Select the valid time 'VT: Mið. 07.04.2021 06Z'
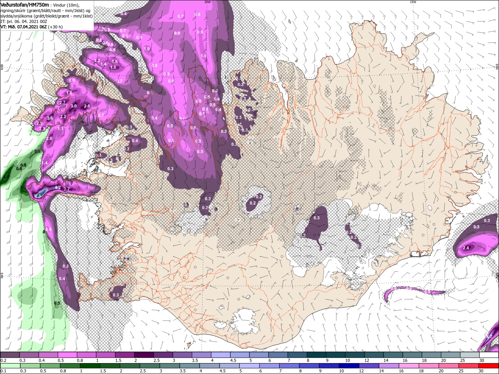Viewport: 499px width, 374px height. coord(23,27)
